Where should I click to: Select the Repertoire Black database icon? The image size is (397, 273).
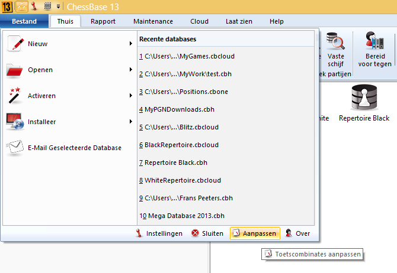[364, 97]
